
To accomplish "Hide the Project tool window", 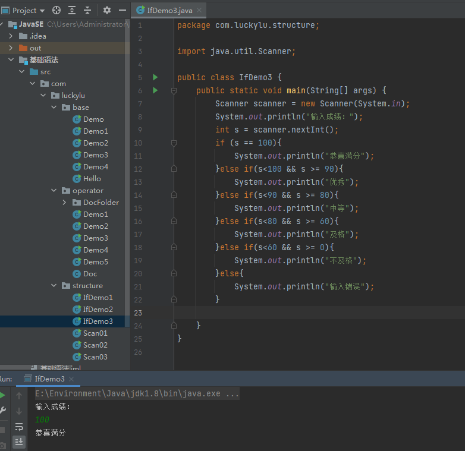I will pos(122,10).
